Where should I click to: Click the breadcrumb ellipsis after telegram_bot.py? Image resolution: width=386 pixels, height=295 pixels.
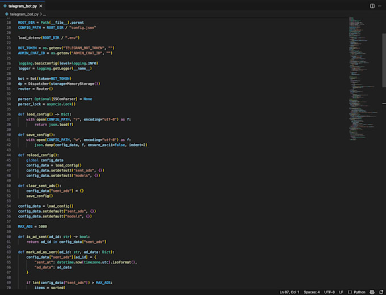[44, 14]
